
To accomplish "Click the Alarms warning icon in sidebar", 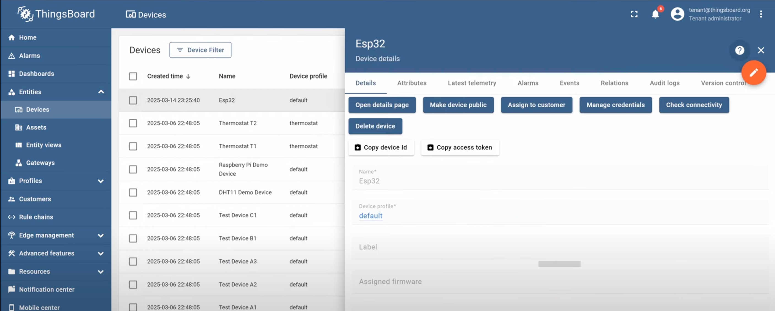I will pyautogui.click(x=12, y=56).
